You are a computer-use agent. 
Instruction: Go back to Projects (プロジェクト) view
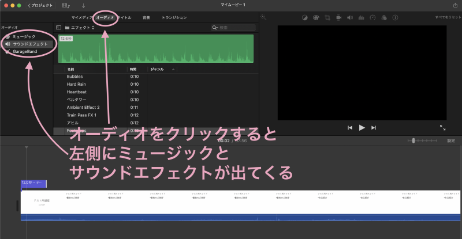click(40, 5)
